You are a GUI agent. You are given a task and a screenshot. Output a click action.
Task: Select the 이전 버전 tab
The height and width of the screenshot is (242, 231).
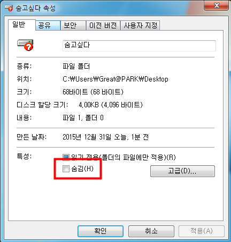pos(103,25)
